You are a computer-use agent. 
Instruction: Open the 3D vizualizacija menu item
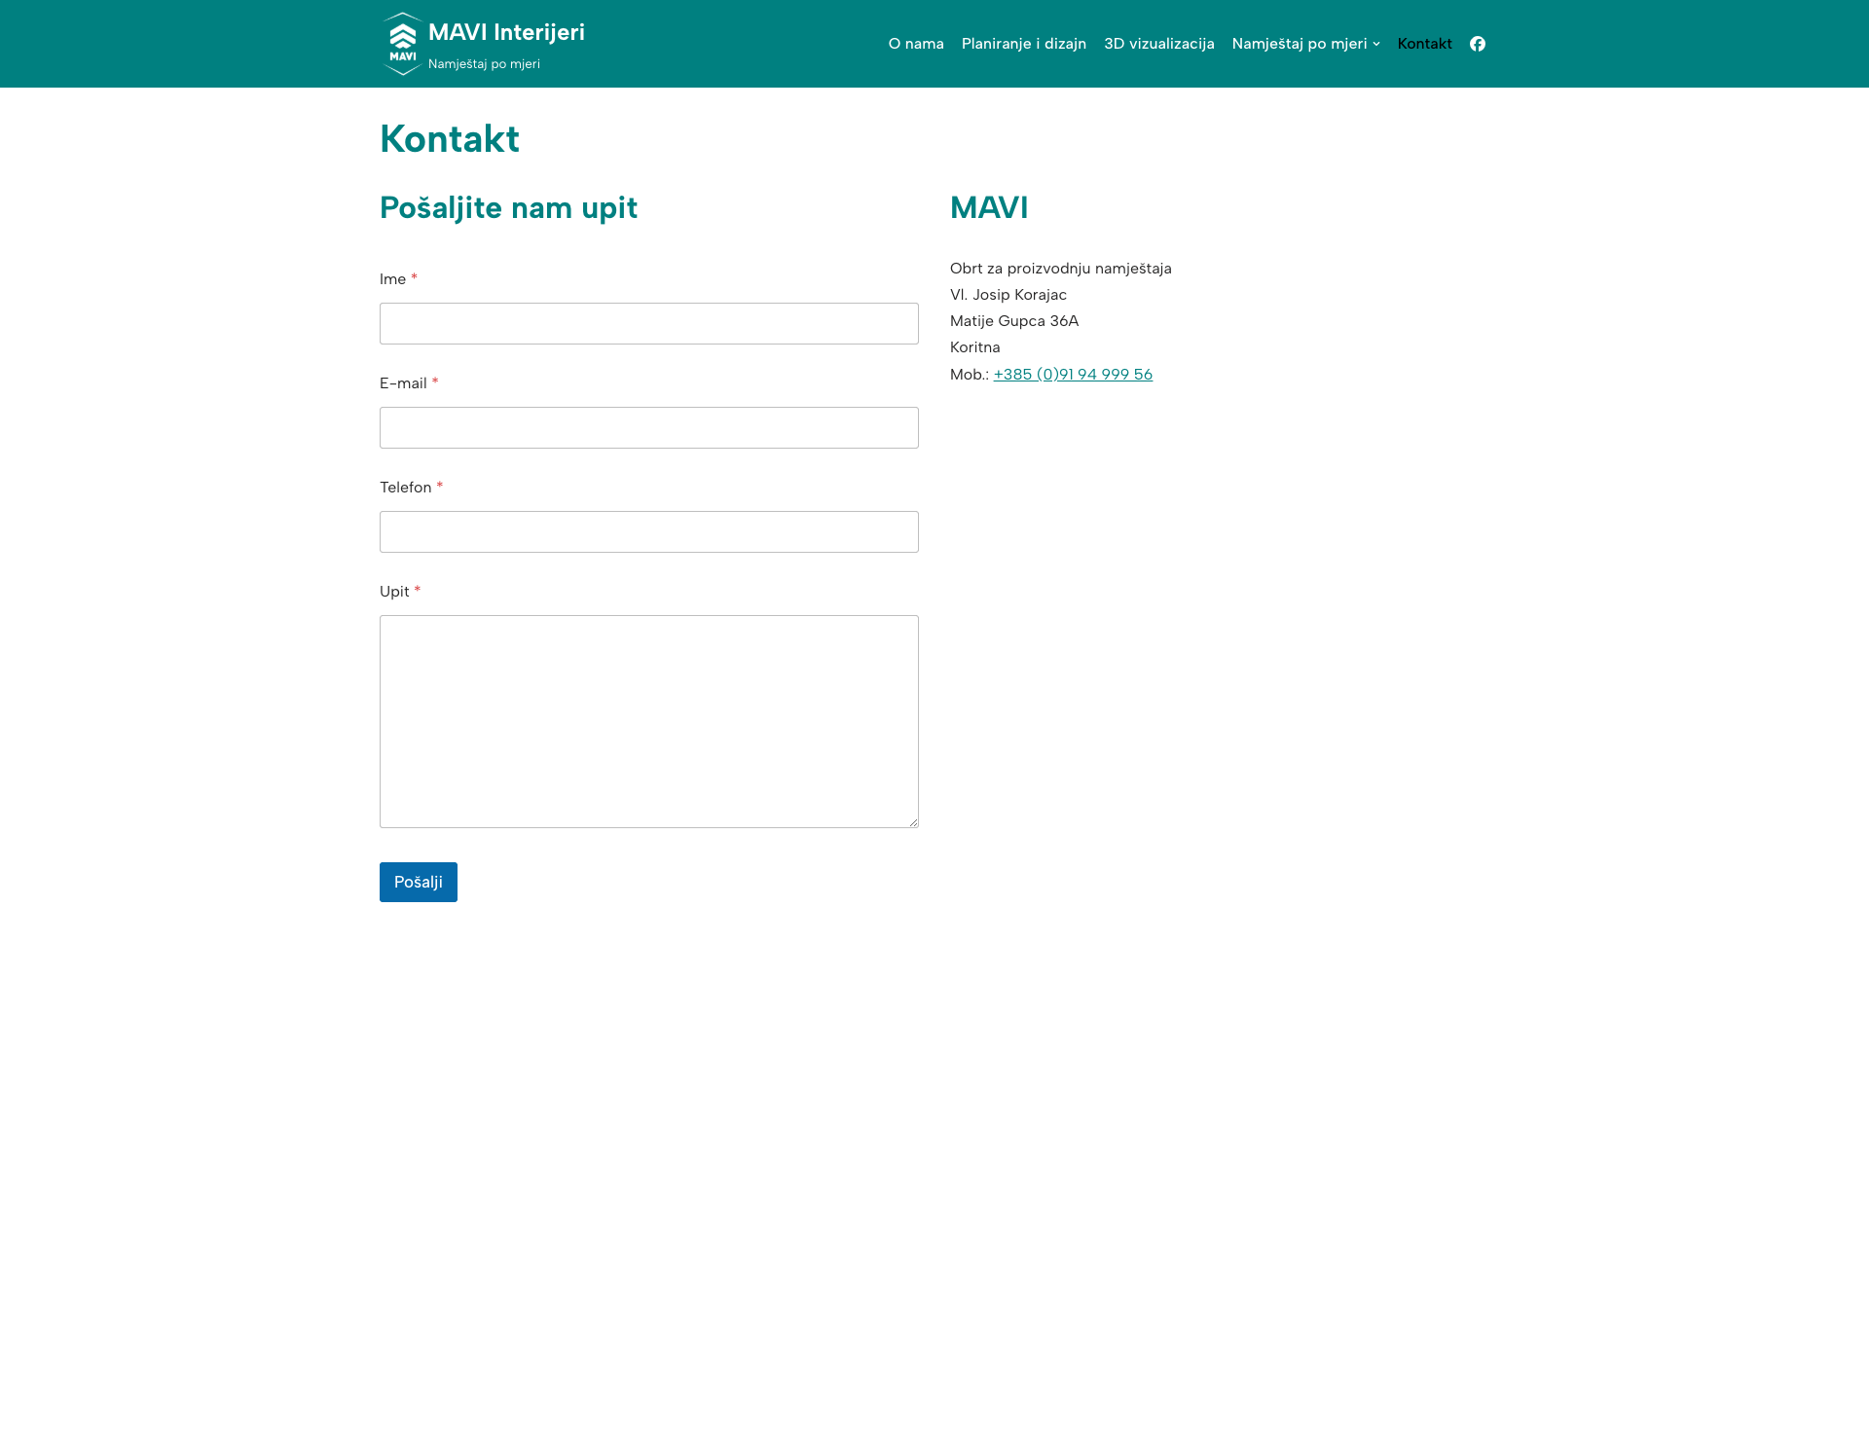tap(1158, 44)
